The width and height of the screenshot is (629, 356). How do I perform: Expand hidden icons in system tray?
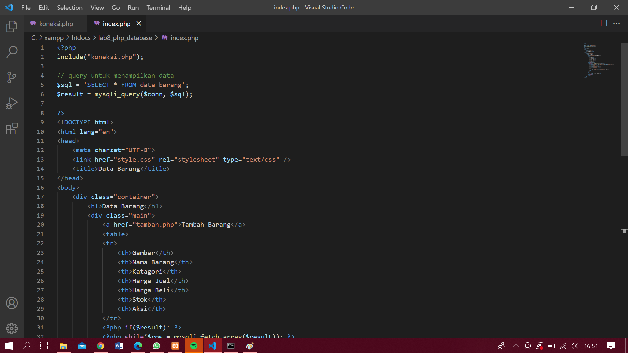coord(516,346)
